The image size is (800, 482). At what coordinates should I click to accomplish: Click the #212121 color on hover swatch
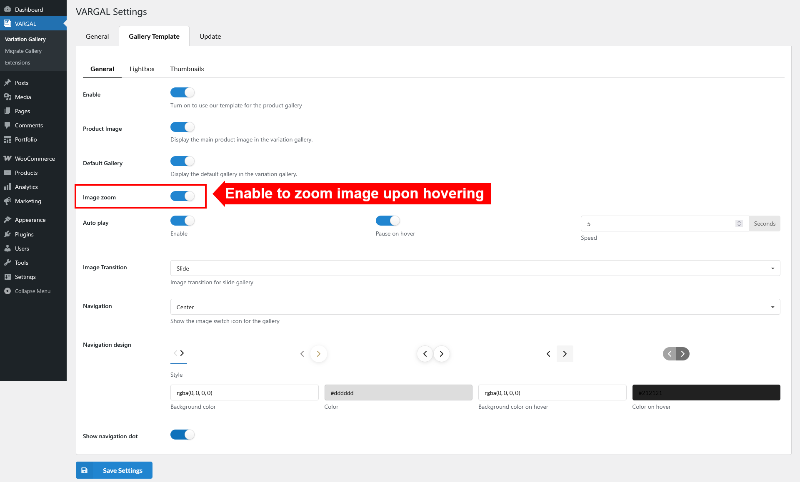(x=706, y=393)
